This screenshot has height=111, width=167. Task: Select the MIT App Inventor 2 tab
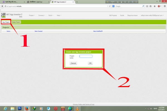pos(63,2)
